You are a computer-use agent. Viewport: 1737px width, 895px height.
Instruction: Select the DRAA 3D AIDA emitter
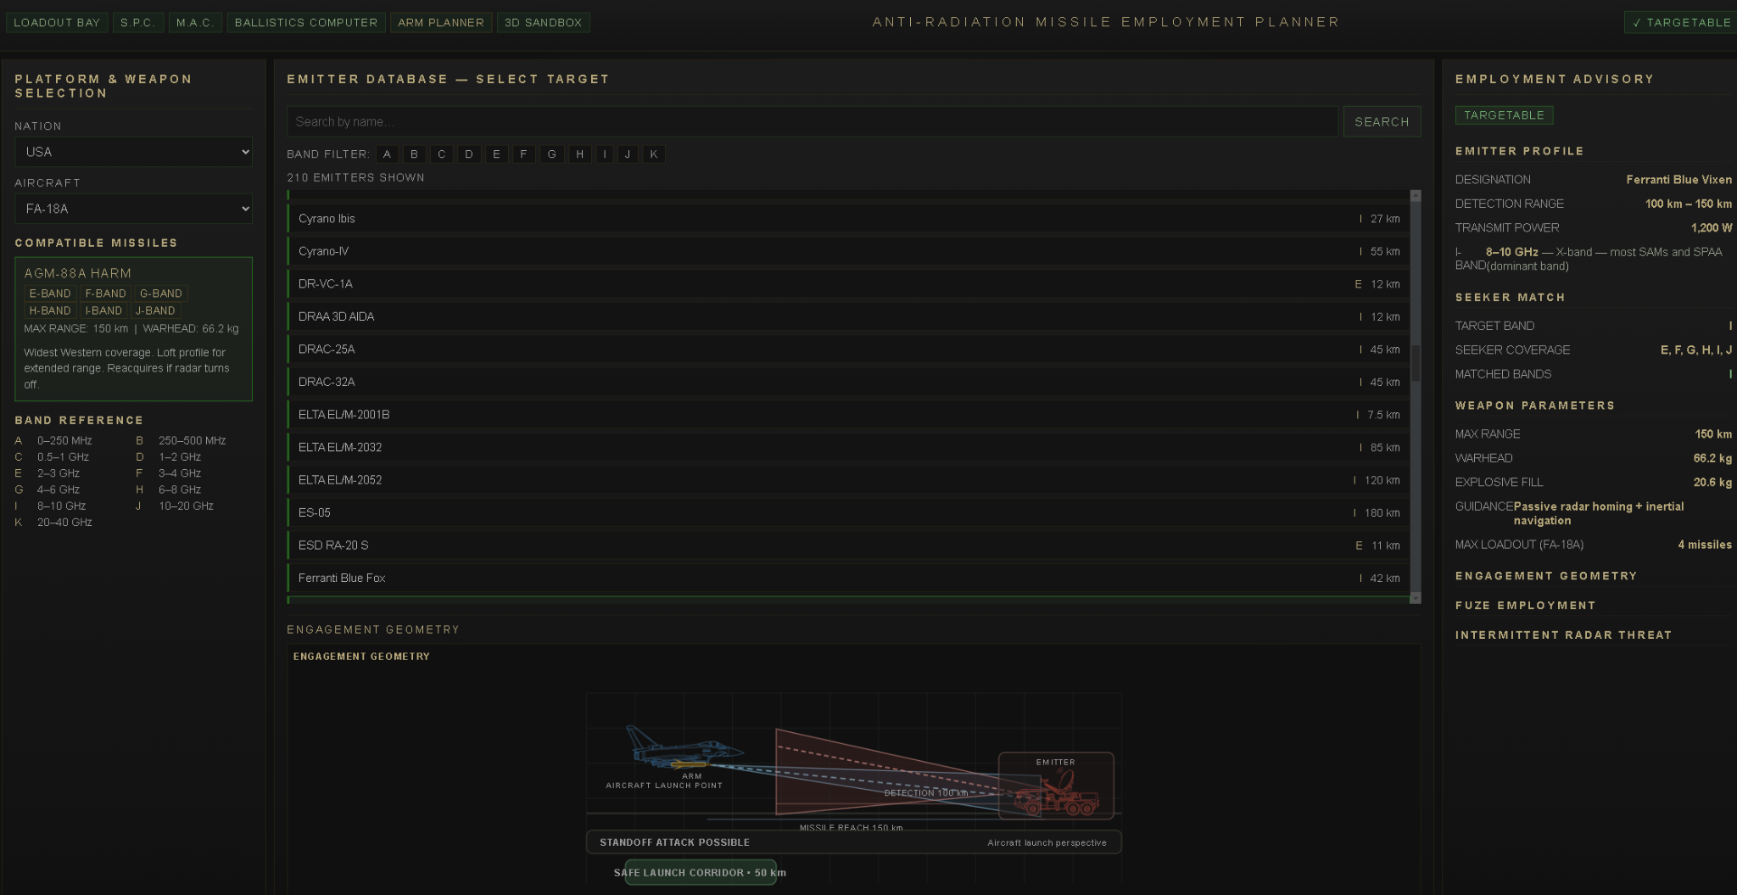point(848,316)
